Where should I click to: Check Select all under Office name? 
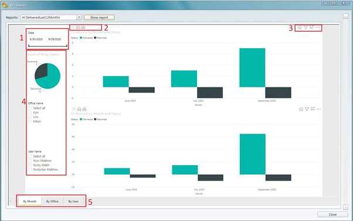[x=30, y=108]
